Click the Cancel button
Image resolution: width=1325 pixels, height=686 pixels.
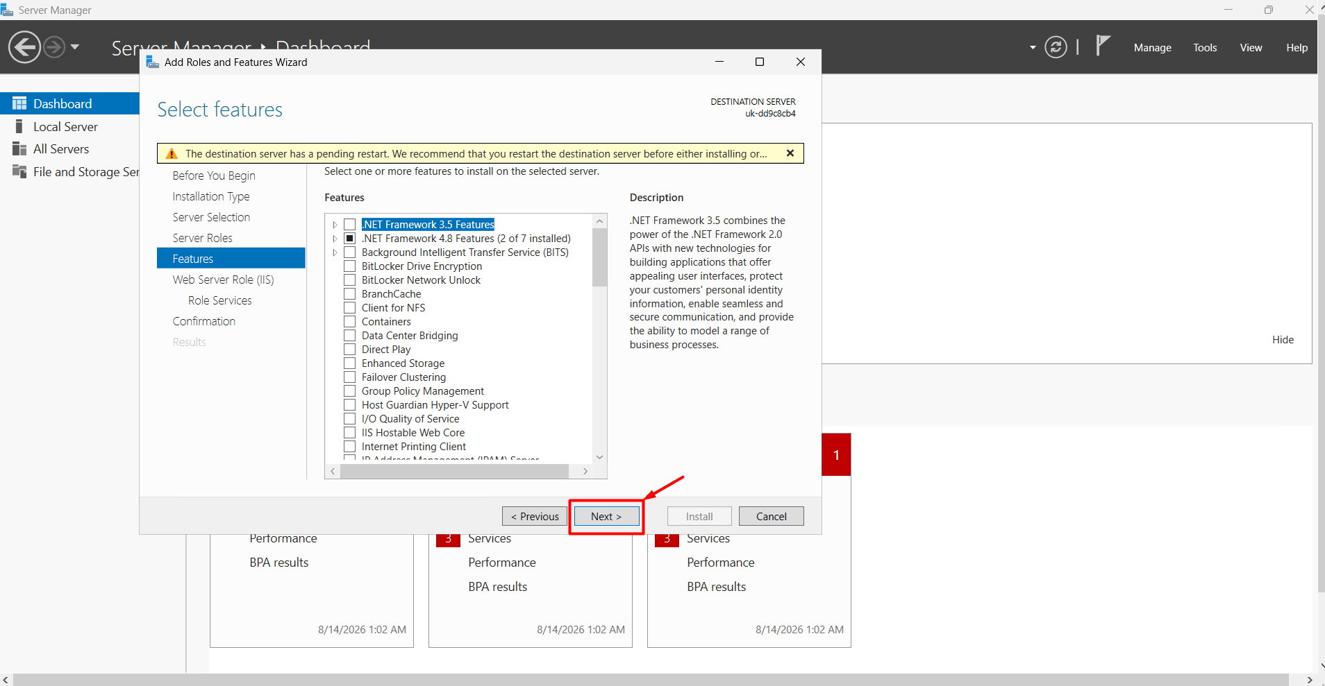pos(772,516)
